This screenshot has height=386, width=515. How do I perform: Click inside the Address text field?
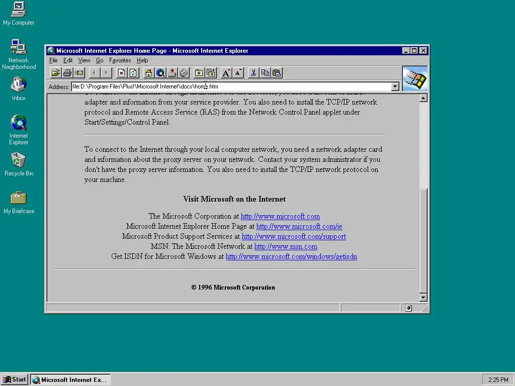point(231,86)
